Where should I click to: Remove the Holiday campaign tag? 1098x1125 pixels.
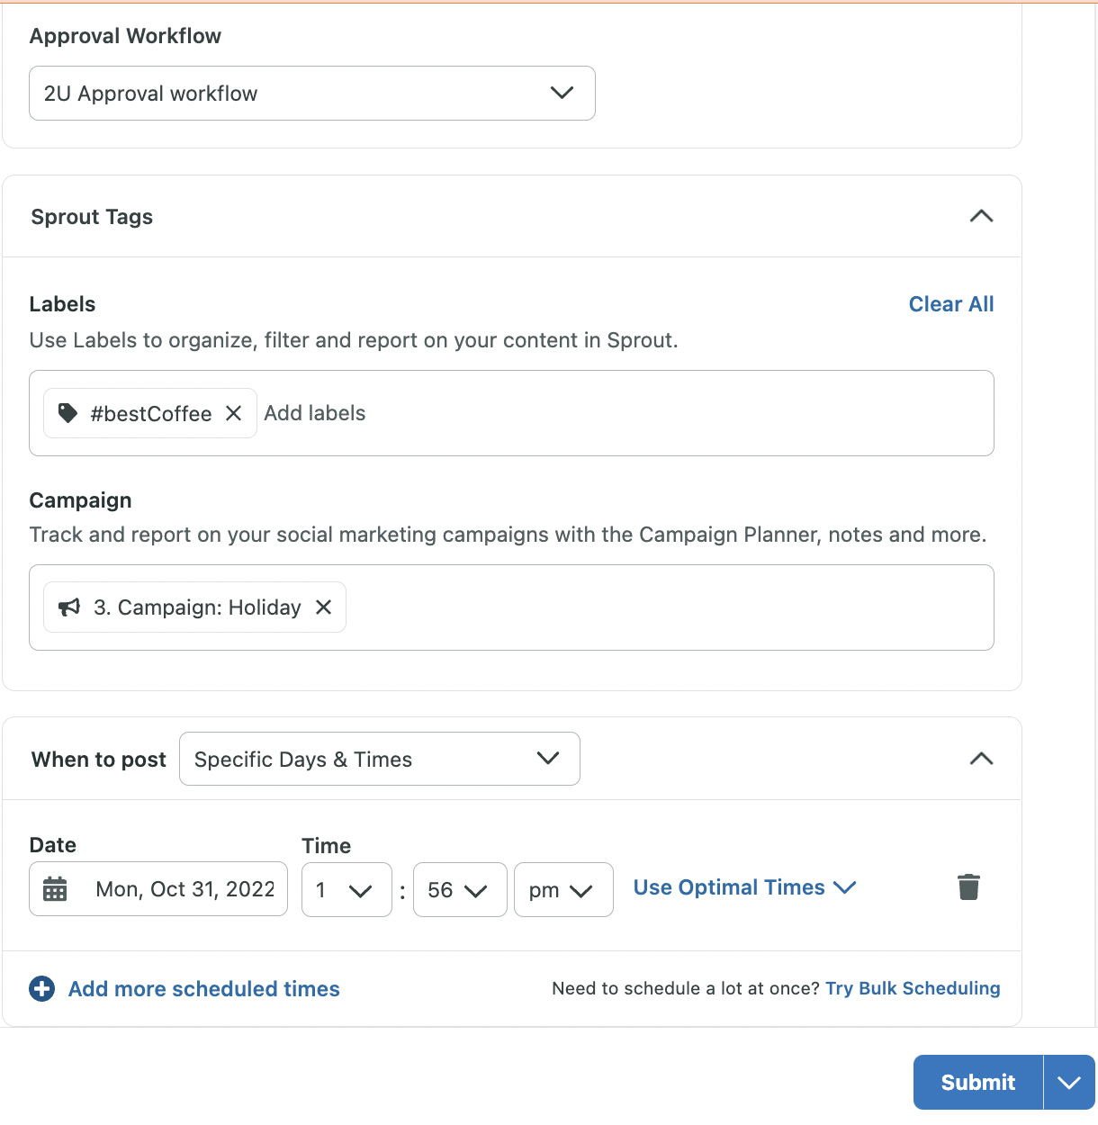pos(324,607)
